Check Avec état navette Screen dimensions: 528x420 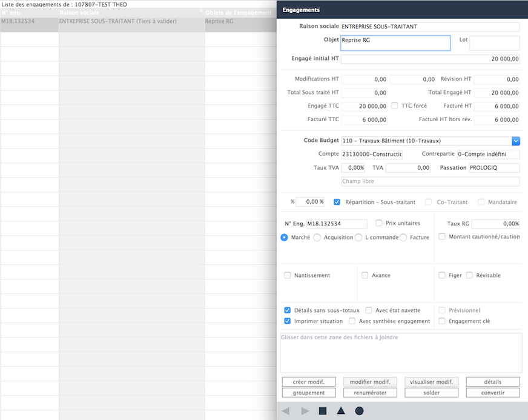point(369,310)
